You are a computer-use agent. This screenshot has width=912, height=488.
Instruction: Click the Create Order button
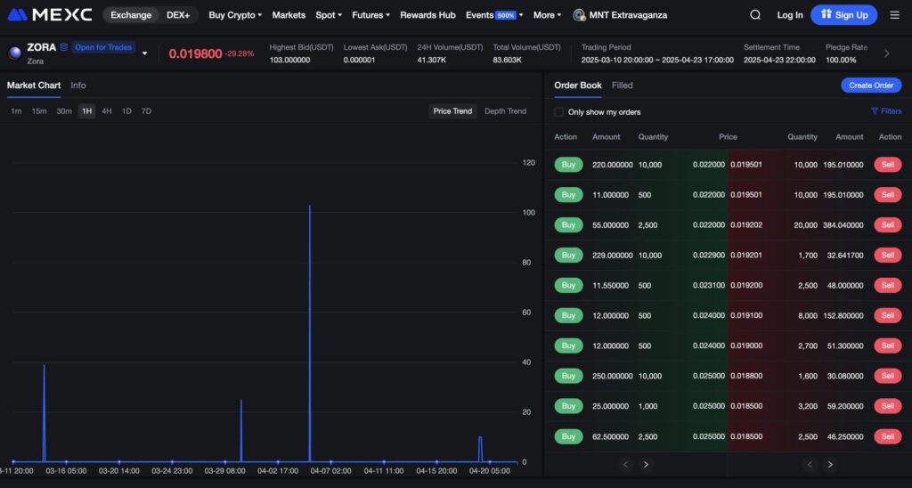[871, 85]
